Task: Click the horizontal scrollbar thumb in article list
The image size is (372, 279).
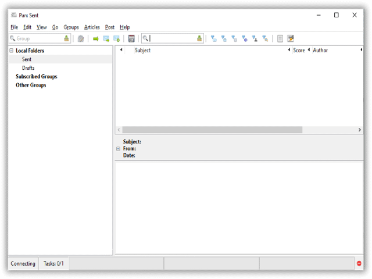Action: 212,130
